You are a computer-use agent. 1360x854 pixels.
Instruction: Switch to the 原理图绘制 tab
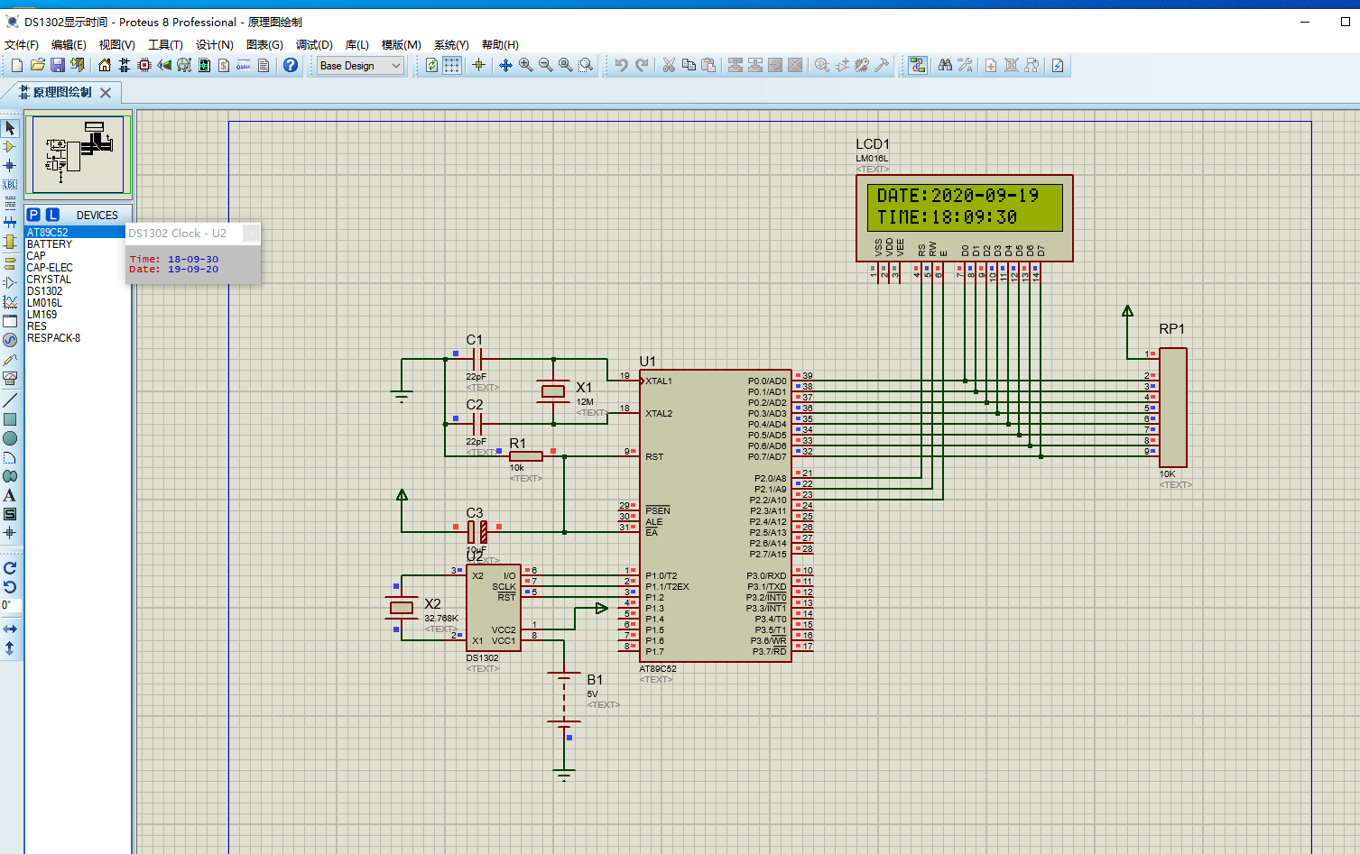click(x=62, y=92)
